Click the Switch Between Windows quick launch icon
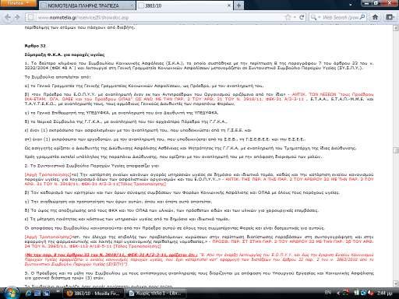 (x=47, y=294)
